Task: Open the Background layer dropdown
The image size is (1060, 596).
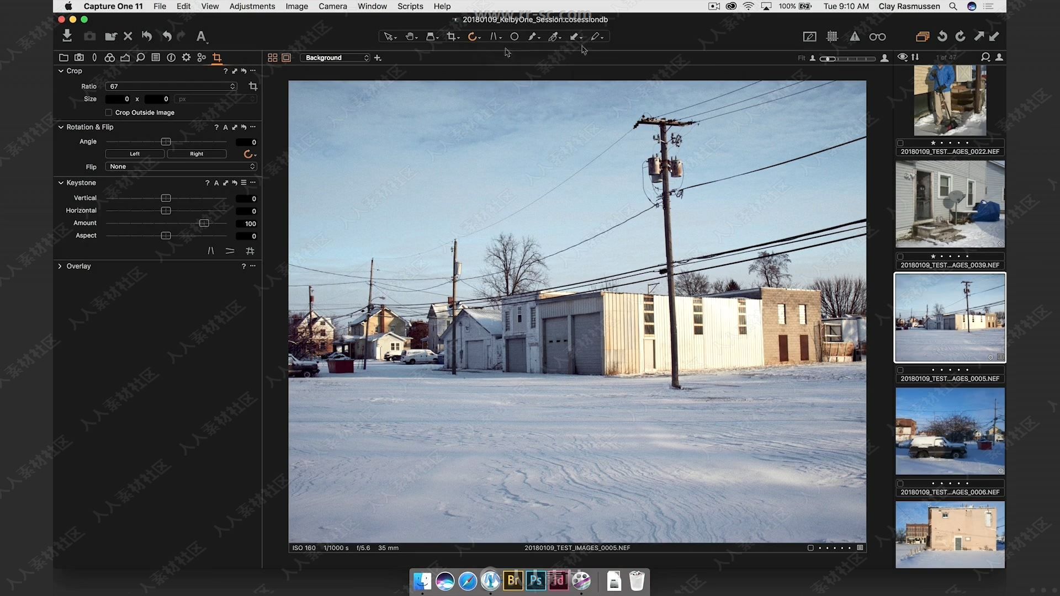Action: (335, 57)
